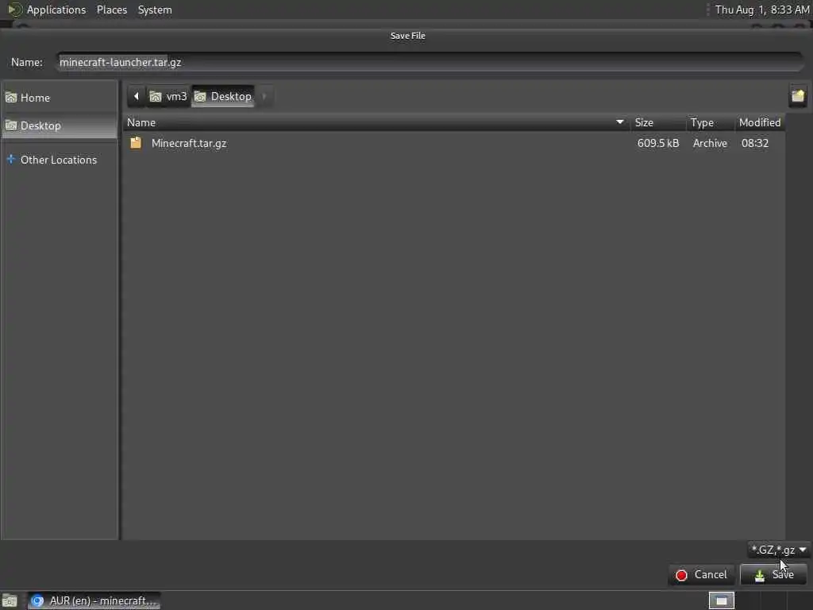Switch to AUR (en) - minecraft taskbar window

tap(94, 600)
